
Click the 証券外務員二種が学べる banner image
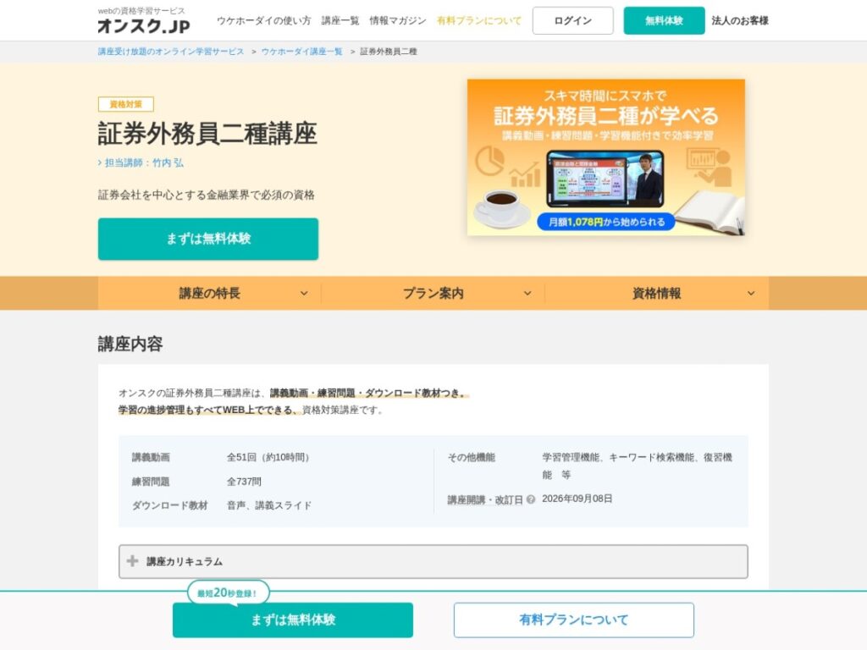[606, 157]
